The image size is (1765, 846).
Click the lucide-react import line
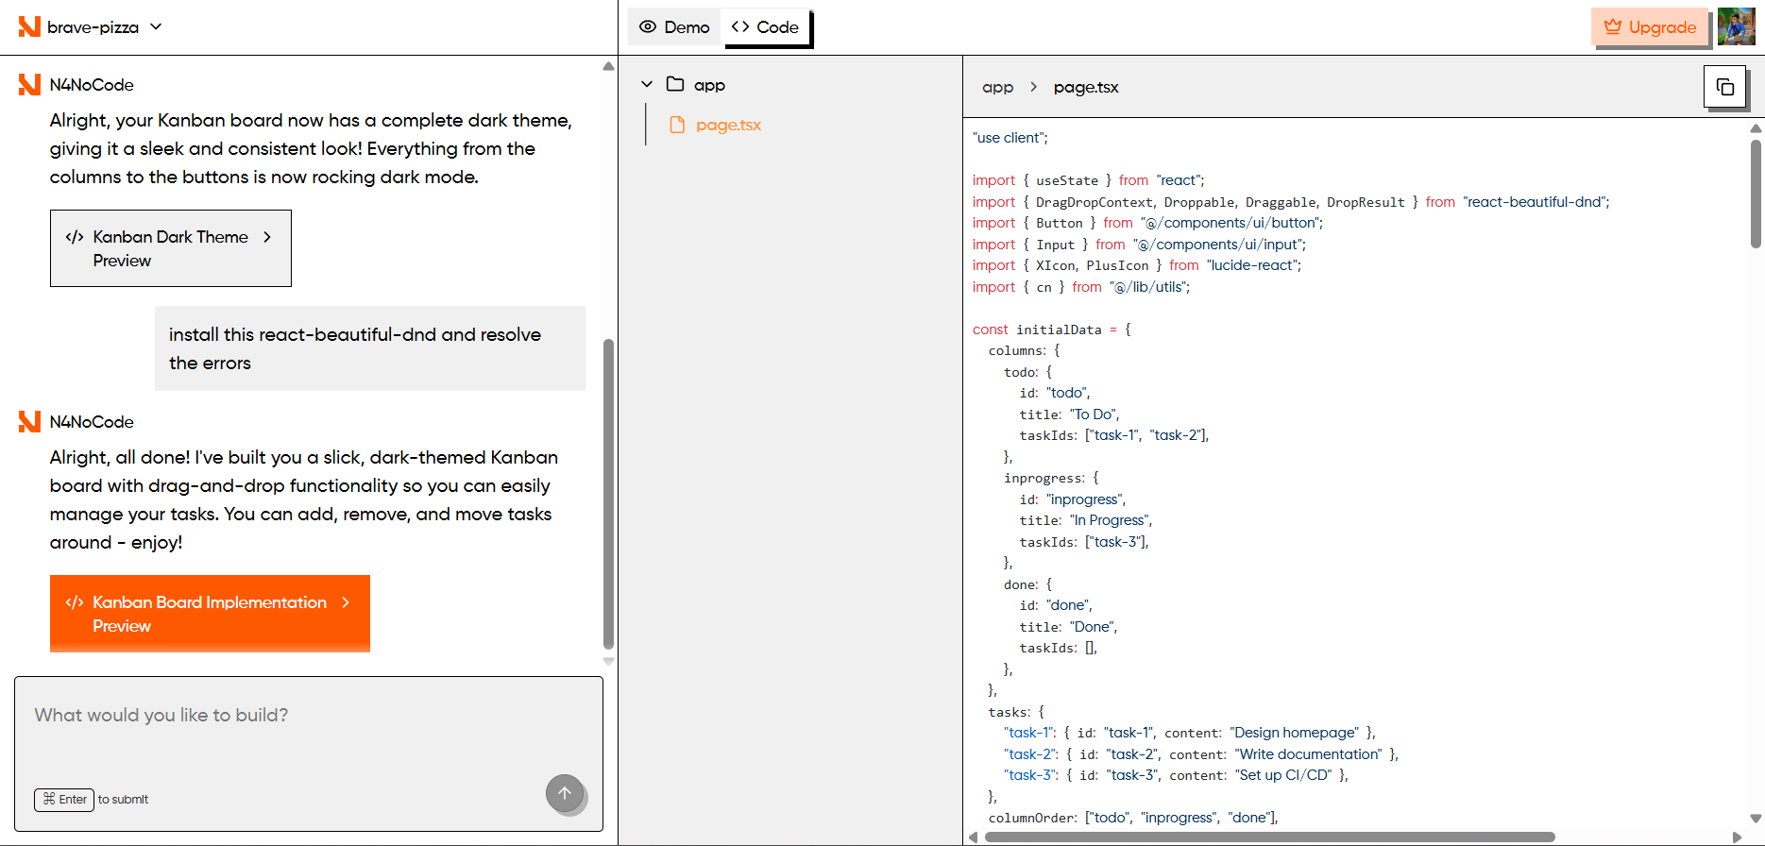pyautogui.click(x=1137, y=265)
